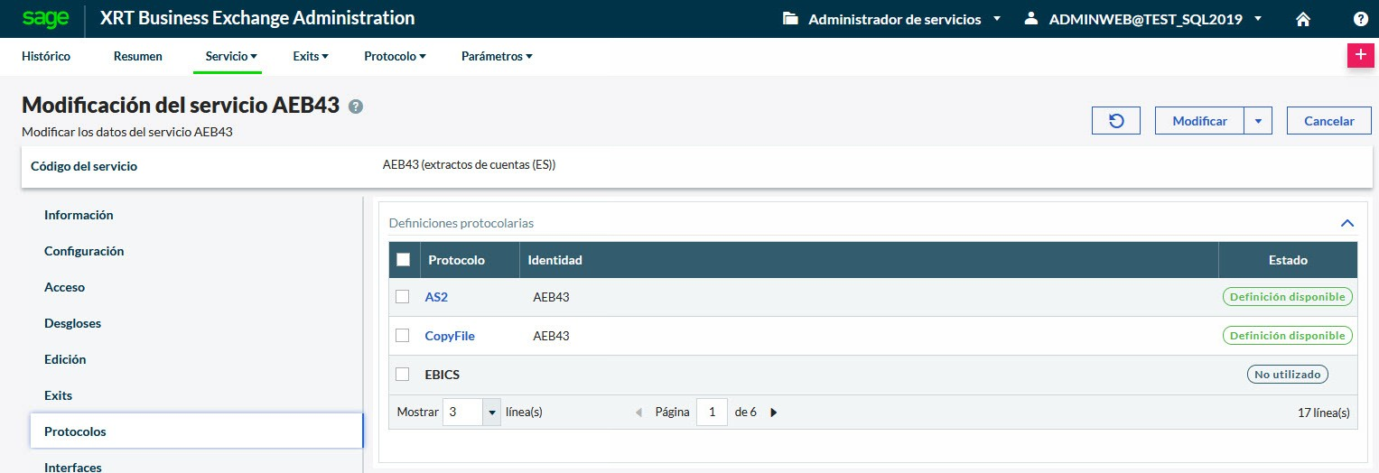Select the Configuración side tab
Image resolution: width=1379 pixels, height=473 pixels.
tap(84, 251)
